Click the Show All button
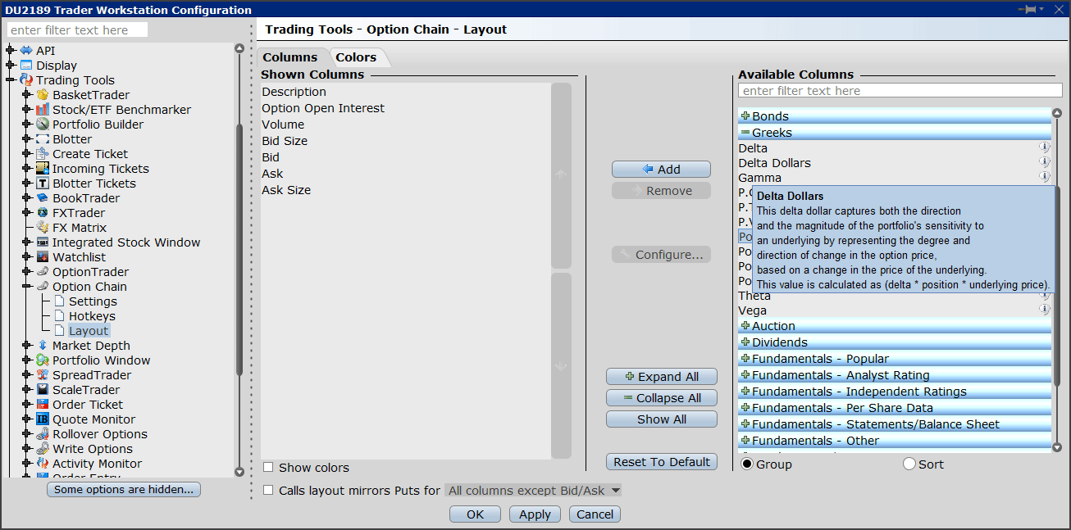This screenshot has height=530, width=1071. [x=661, y=419]
